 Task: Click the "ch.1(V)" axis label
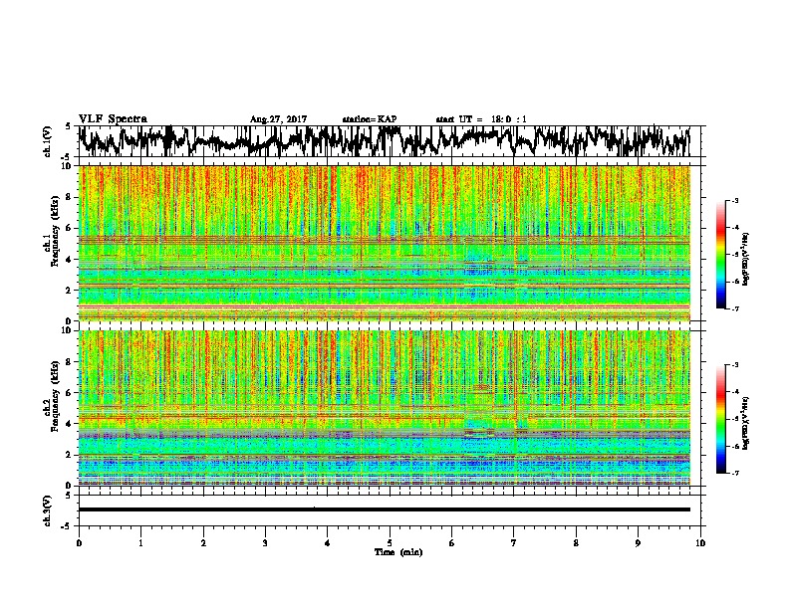point(48,141)
